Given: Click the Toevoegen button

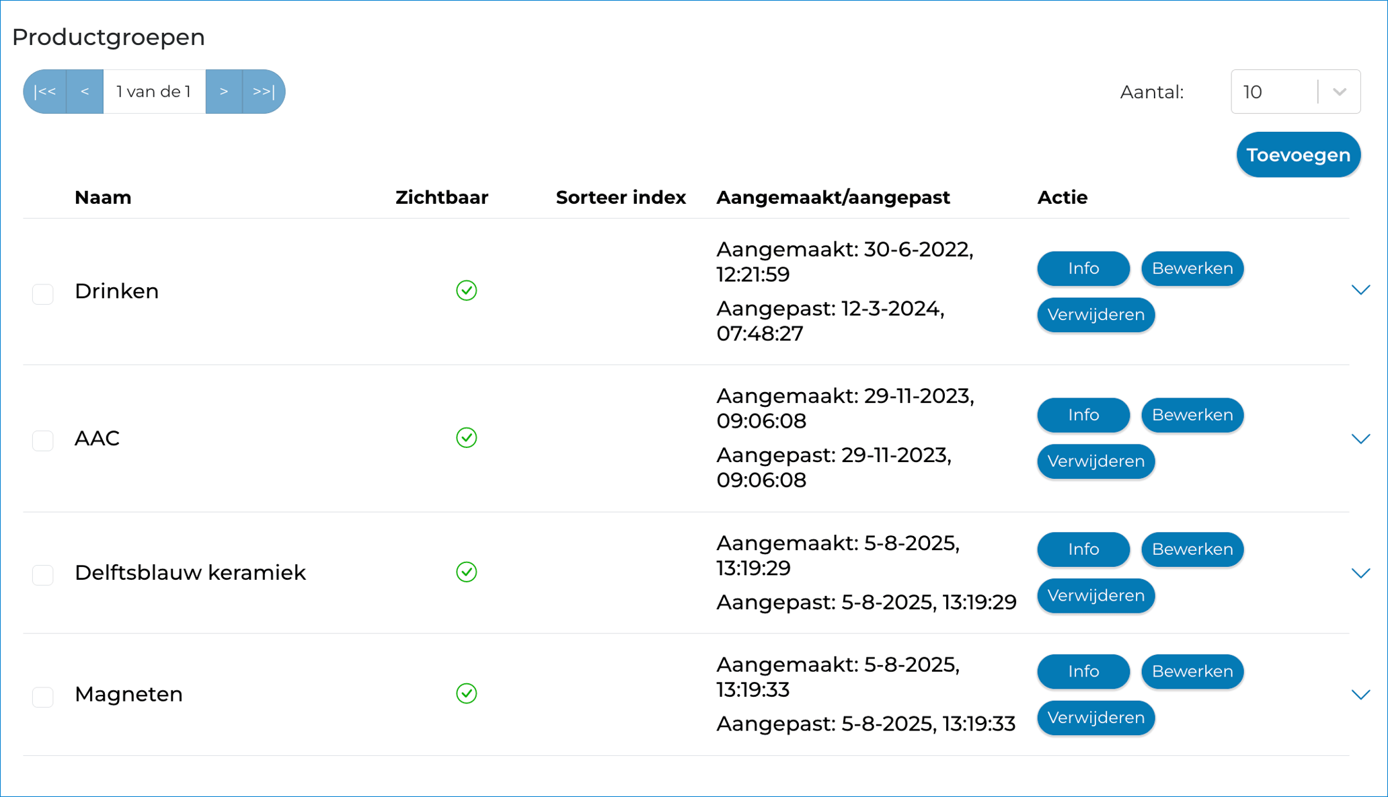Looking at the screenshot, I should (1298, 154).
